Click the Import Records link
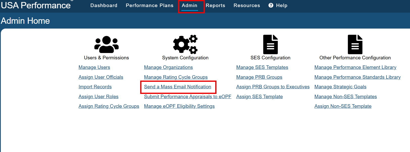410x152 pixels. pos(95,87)
